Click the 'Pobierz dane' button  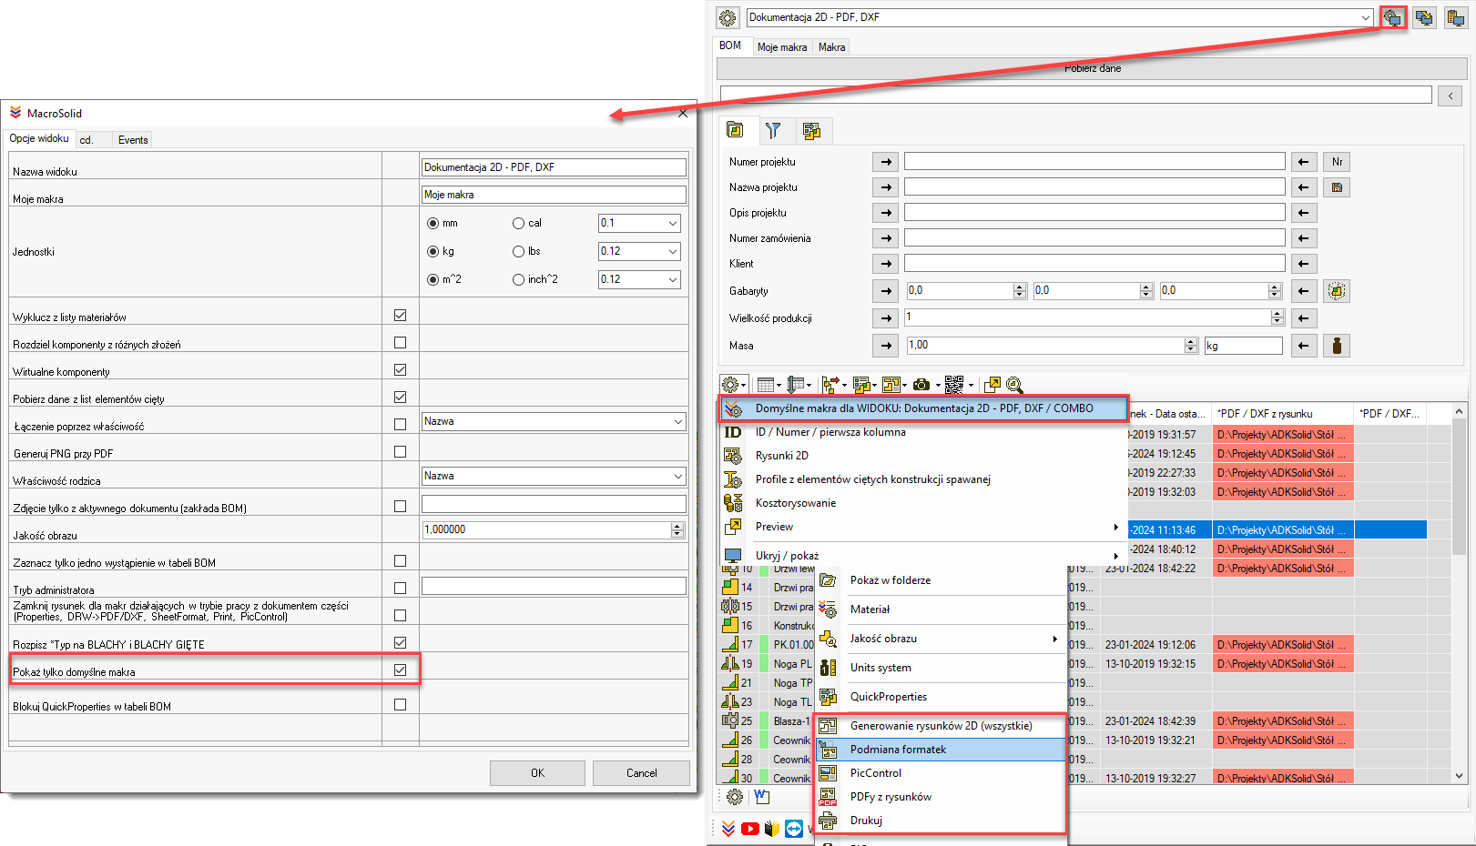pyautogui.click(x=1092, y=68)
